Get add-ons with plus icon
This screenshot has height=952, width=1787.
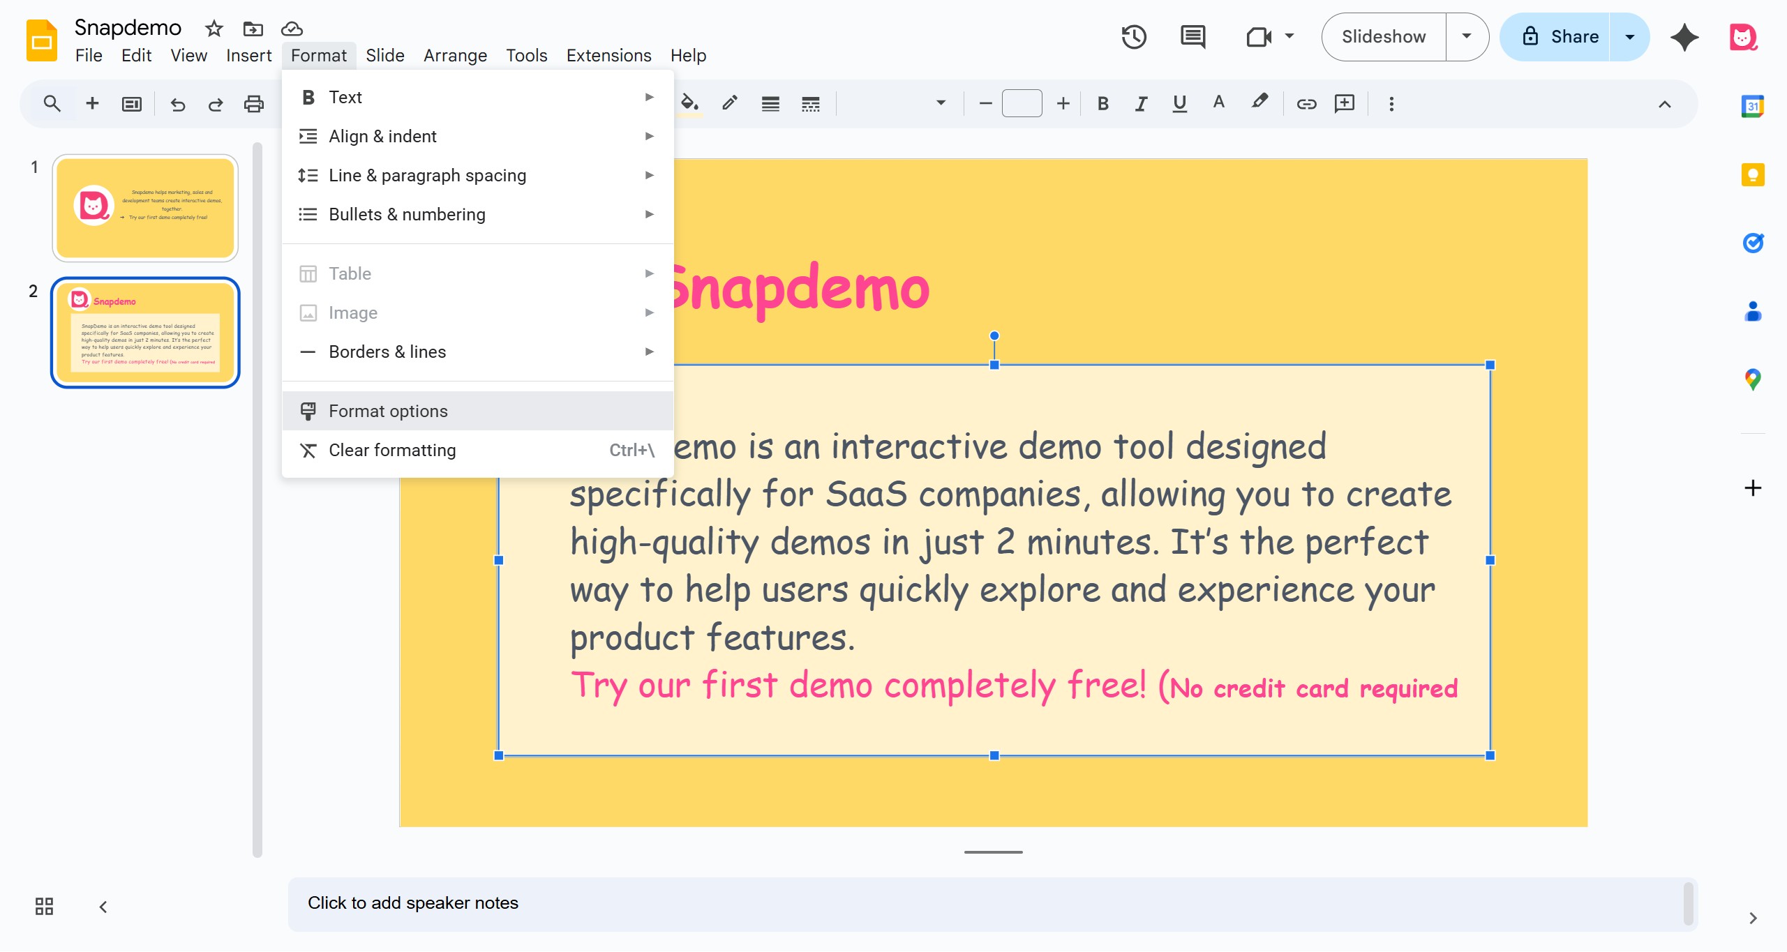click(x=1753, y=488)
